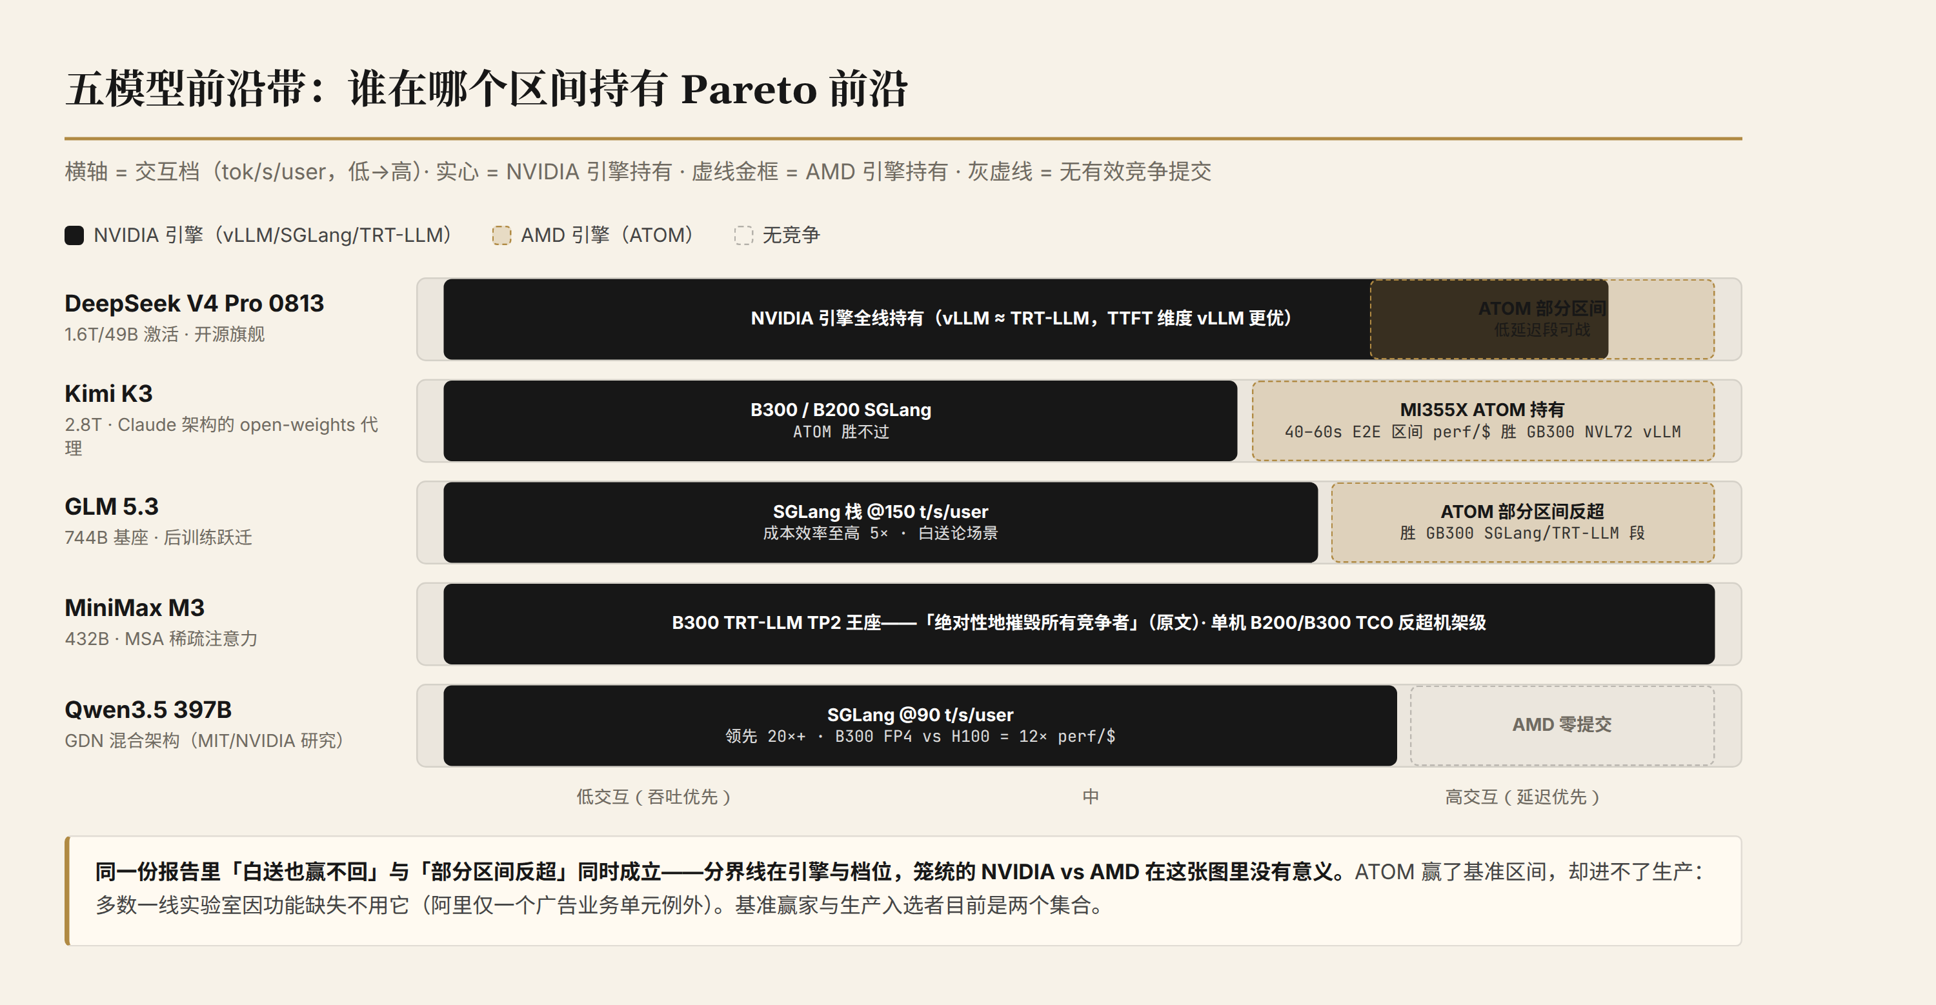Click the bar NVIDIA 引擎全线持有

[x=1025, y=319]
